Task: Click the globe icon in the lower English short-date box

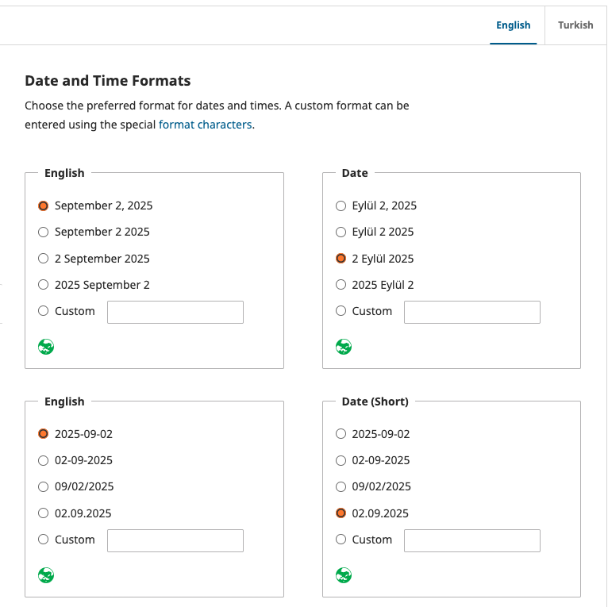Action: point(46,575)
